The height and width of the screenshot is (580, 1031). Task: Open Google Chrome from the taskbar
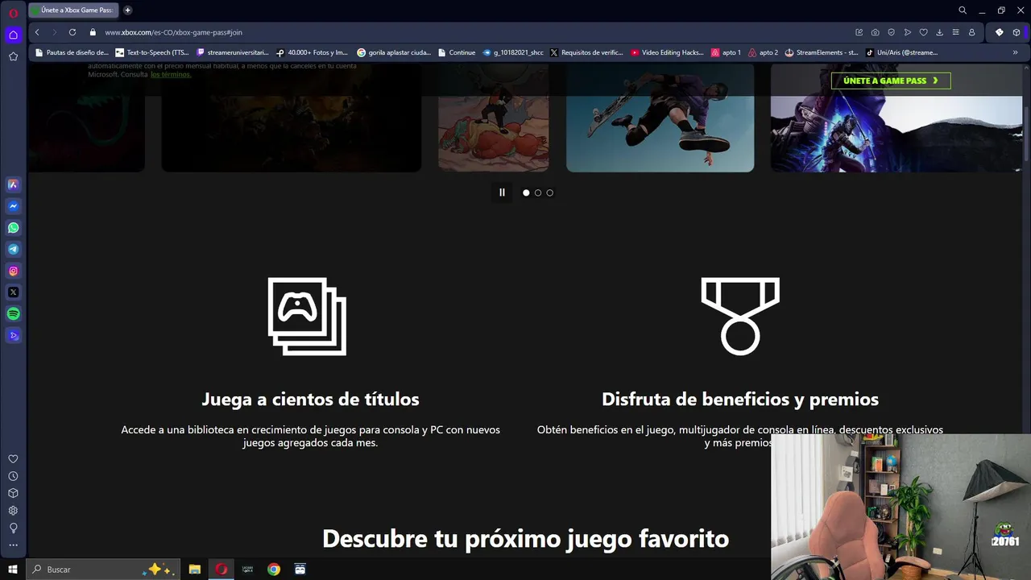tap(274, 569)
